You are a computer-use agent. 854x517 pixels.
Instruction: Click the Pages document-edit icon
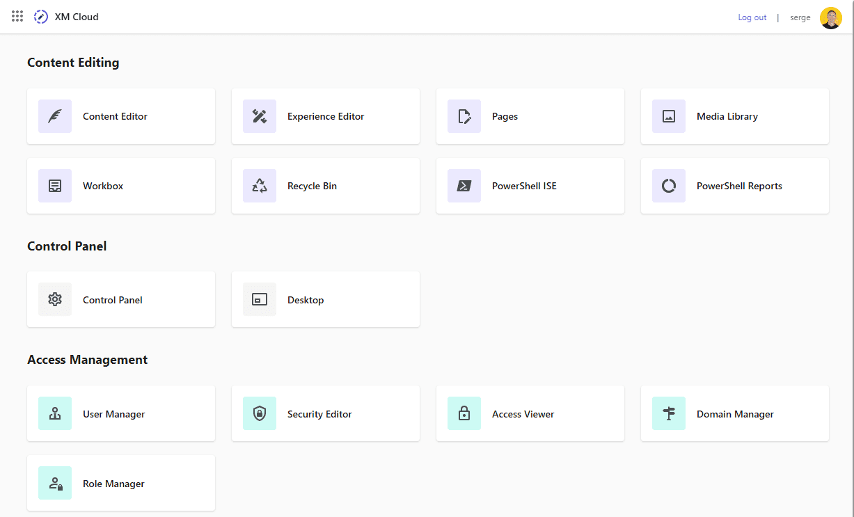464,116
